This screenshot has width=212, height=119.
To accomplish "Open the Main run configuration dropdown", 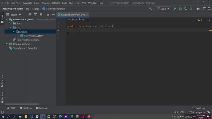I will (x=163, y=9).
